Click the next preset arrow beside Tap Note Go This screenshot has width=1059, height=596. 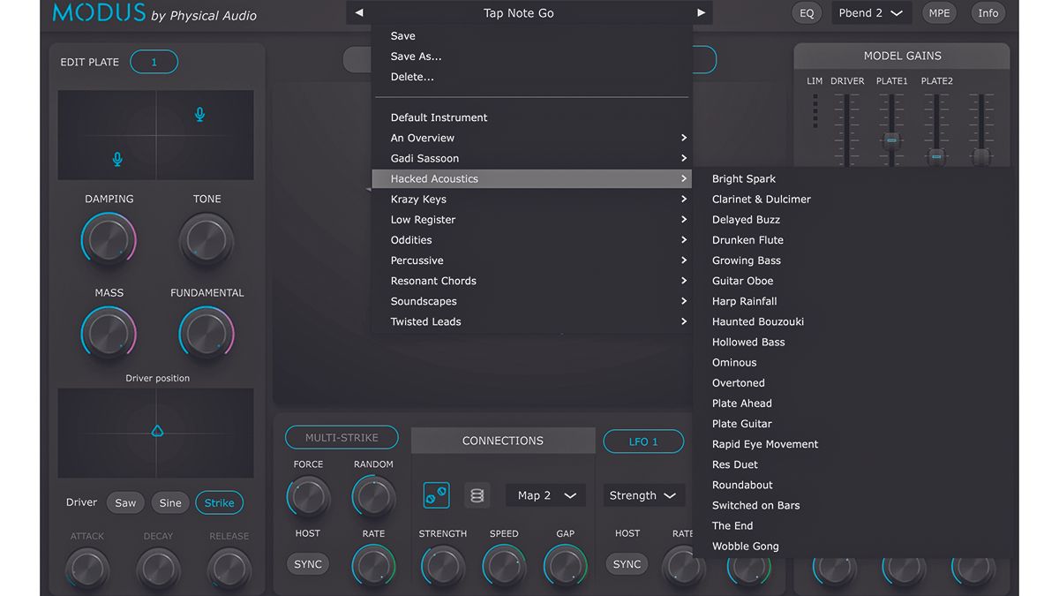point(700,12)
